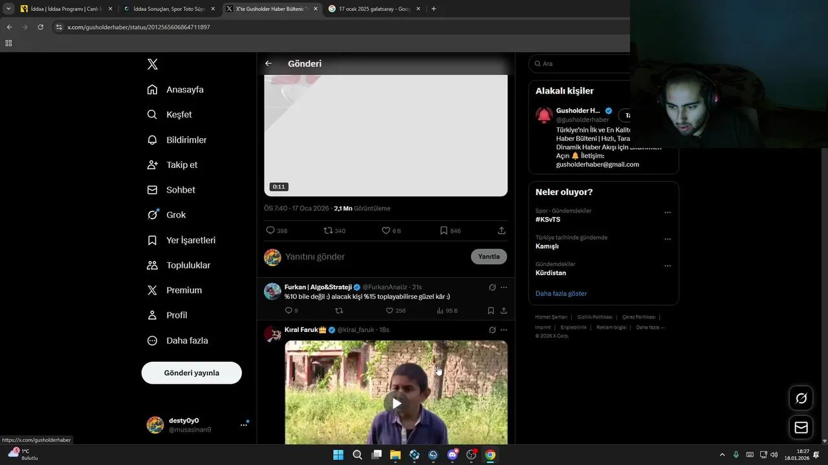828x465 pixels.
Task: Play the video in Kıral Faruk's reply
Action: click(x=396, y=404)
